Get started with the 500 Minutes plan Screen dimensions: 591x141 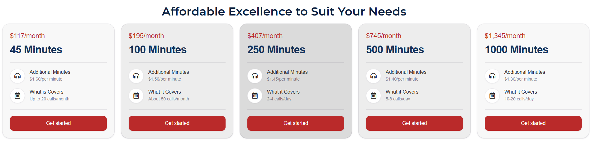pyautogui.click(x=414, y=123)
